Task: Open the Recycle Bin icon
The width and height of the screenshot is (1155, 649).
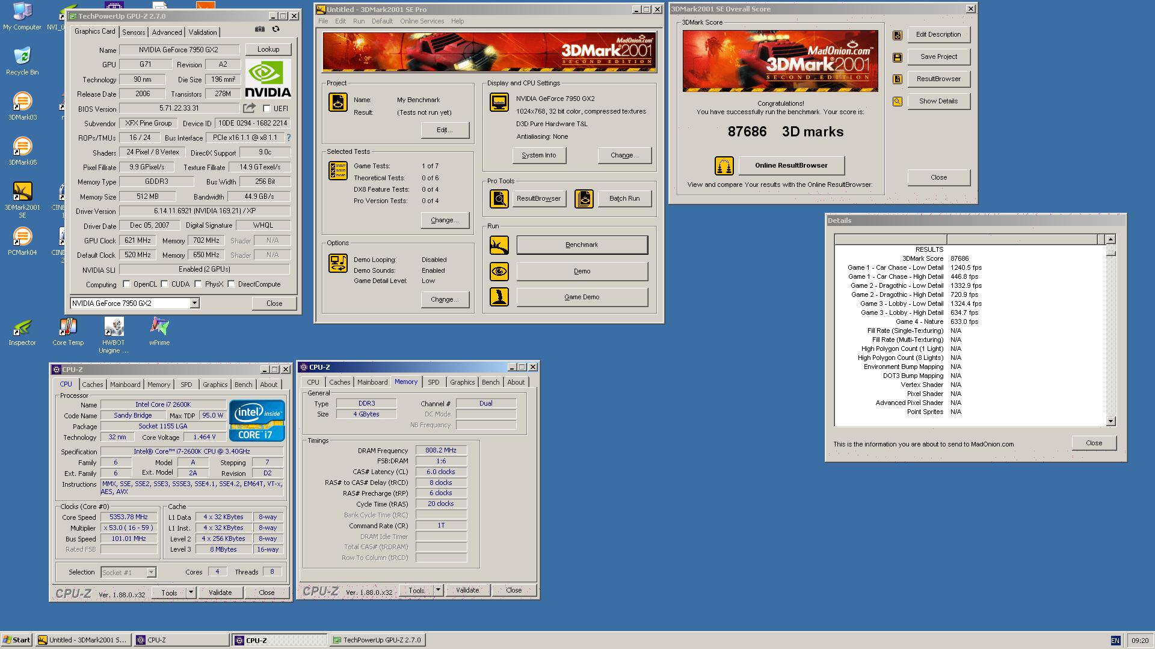Action: click(22, 61)
